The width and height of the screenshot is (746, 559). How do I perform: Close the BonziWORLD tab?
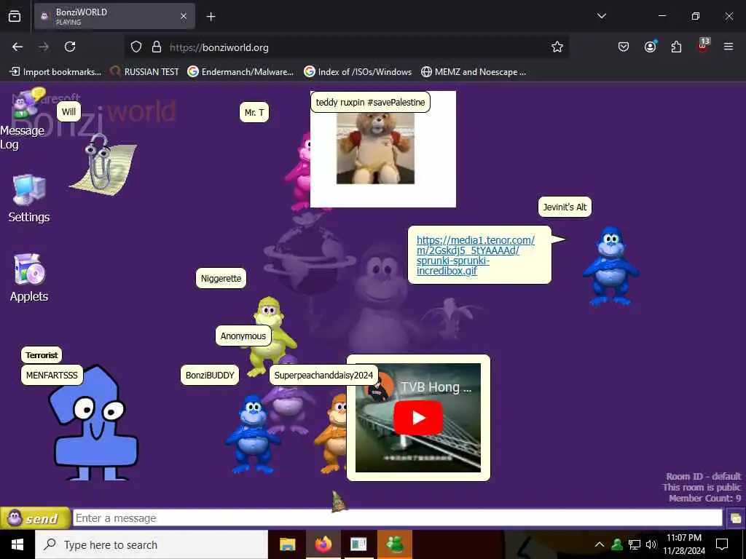click(184, 17)
